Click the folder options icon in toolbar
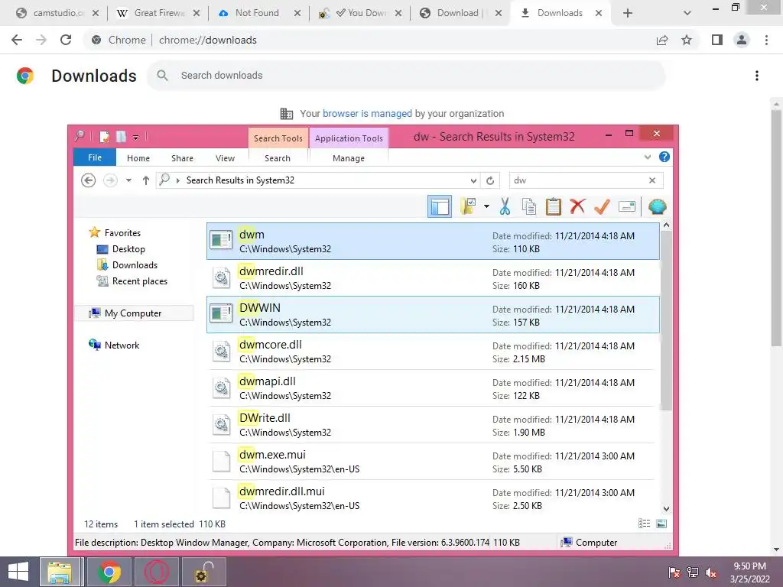The image size is (783, 587). pos(468,206)
